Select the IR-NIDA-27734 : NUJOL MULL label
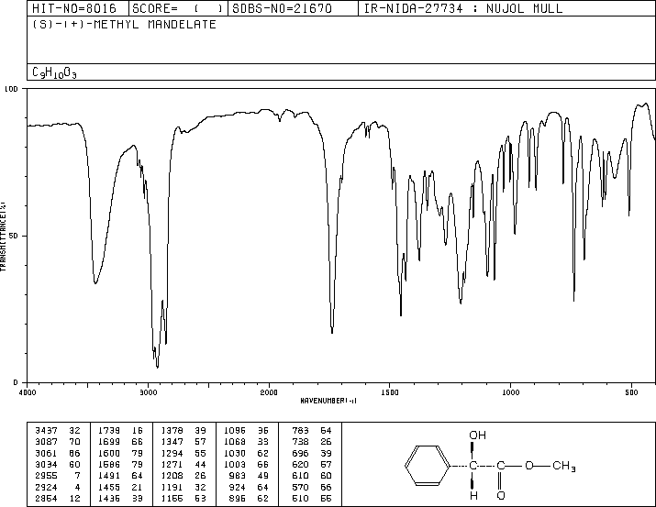 pos(463,9)
